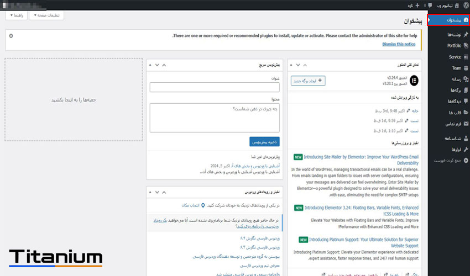Click the collapse-menu circle arrow icon
Viewport: 470px width, 276px height.
(466, 161)
